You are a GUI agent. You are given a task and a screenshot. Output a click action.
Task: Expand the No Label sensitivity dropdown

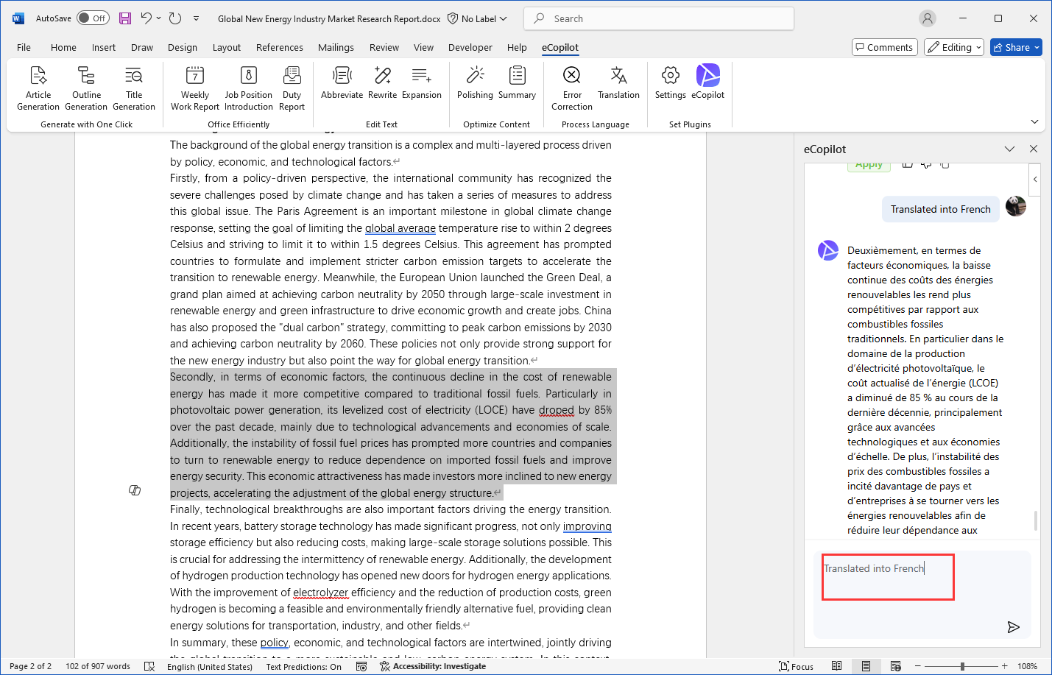(x=479, y=18)
